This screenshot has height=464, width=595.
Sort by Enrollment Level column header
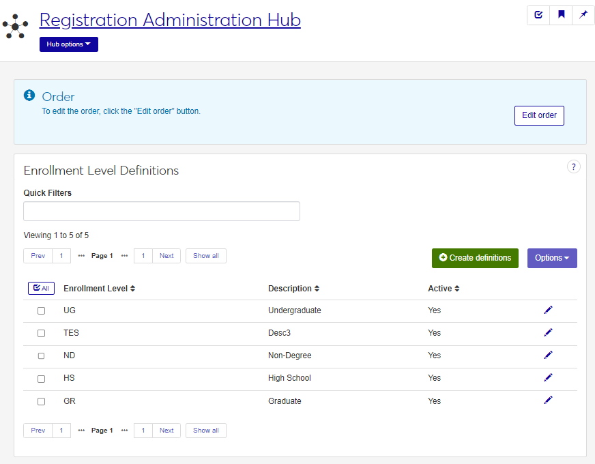(x=99, y=289)
